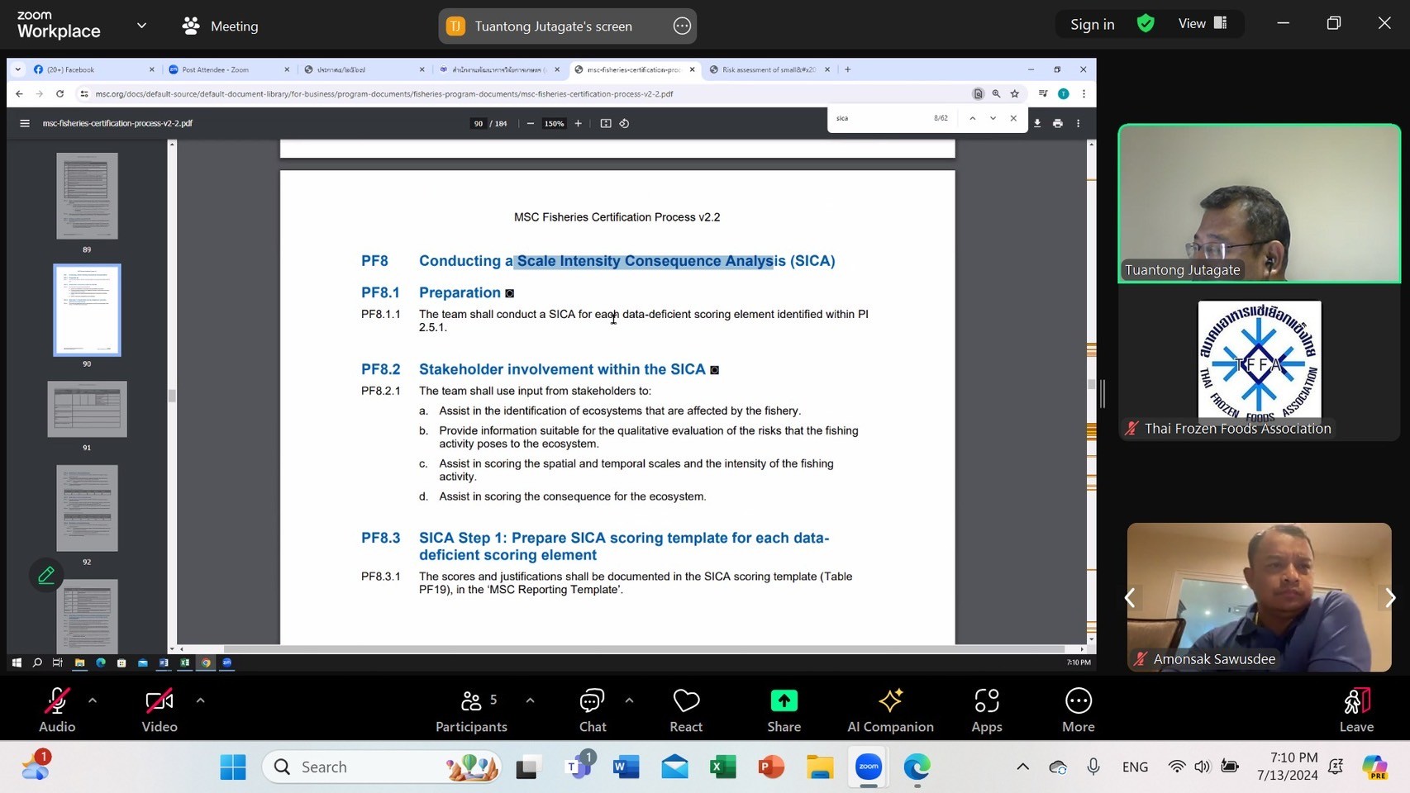Open the Chat panel

(592, 710)
